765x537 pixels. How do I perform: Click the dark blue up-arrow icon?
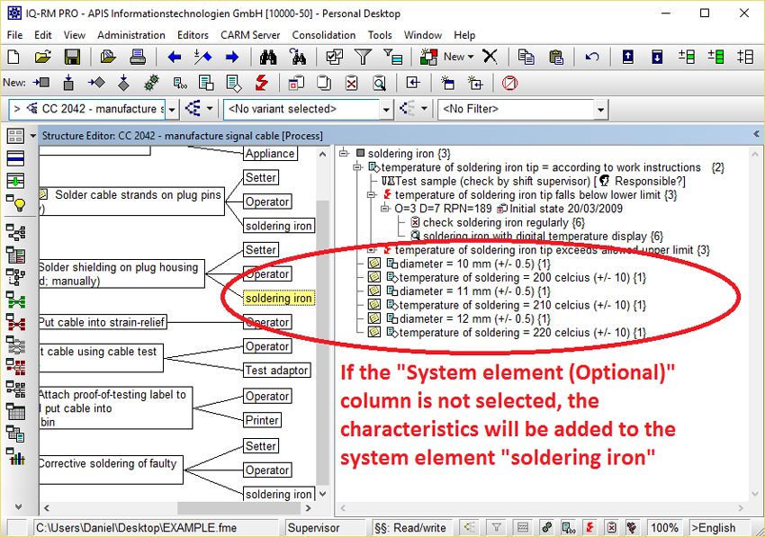pyautogui.click(x=628, y=57)
